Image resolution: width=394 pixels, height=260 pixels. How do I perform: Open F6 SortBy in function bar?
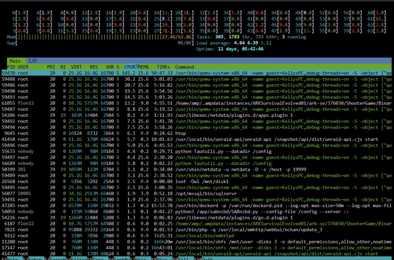point(119,258)
